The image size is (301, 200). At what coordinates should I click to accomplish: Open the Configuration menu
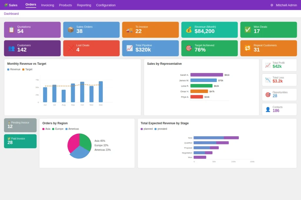(106, 5)
